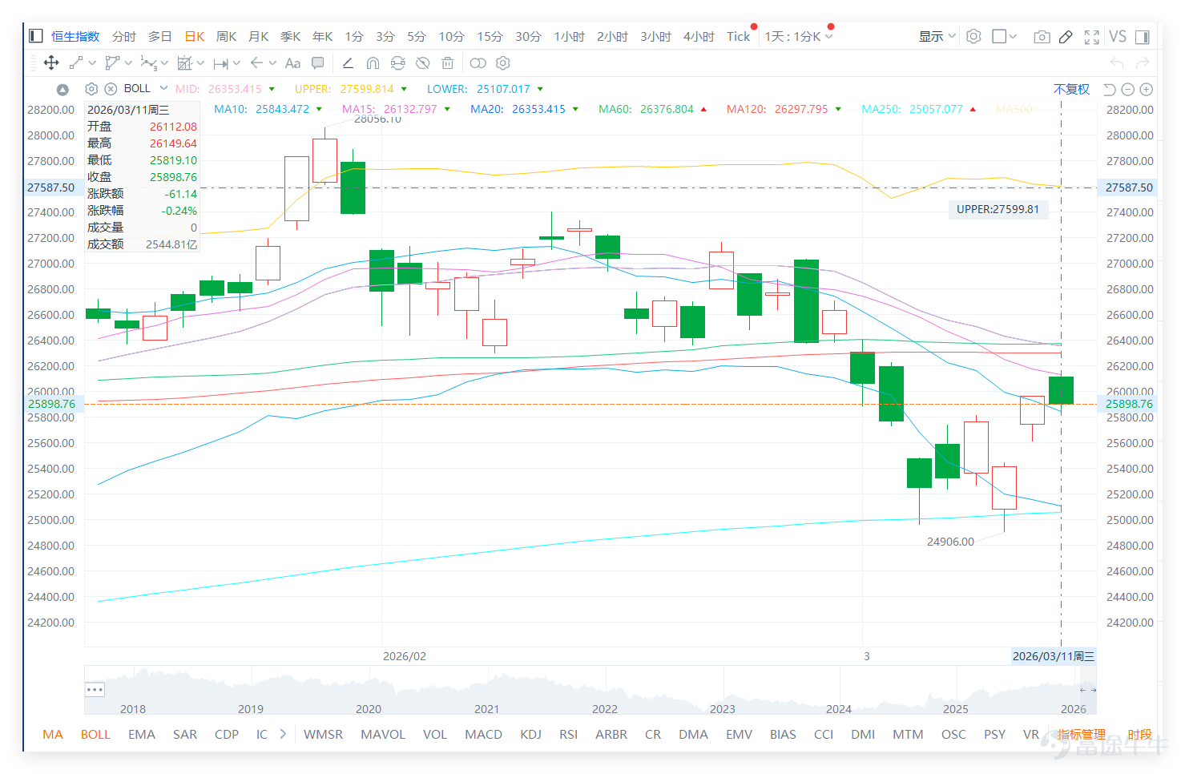
Task: Toggle SAR indicator at bottom
Action: click(185, 734)
